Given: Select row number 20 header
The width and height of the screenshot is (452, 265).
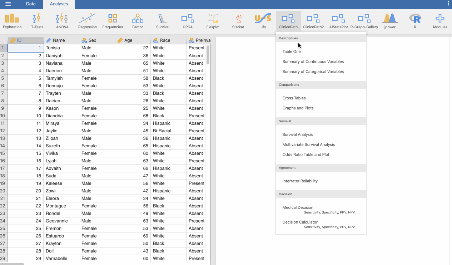Looking at the screenshot, I should (x=4, y=191).
